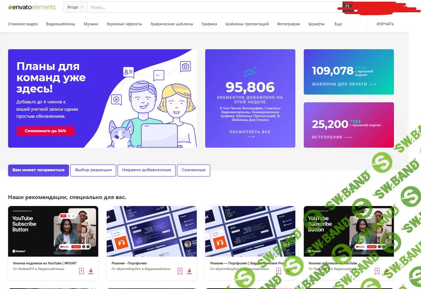Download the YouTube MOGRT subscribe button item
This screenshot has height=289, width=421.
click(91, 271)
